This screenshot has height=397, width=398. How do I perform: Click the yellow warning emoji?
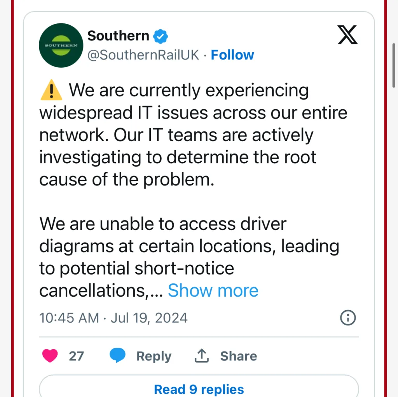(x=51, y=91)
